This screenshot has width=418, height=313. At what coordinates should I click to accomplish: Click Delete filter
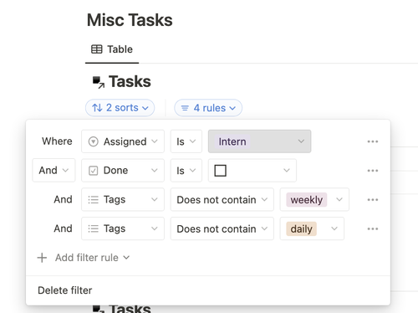(65, 290)
